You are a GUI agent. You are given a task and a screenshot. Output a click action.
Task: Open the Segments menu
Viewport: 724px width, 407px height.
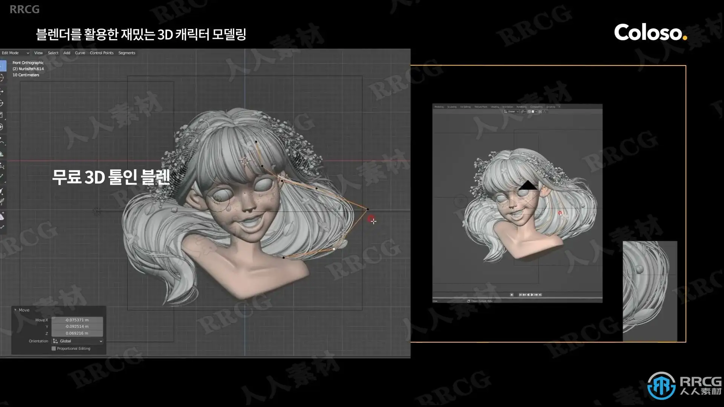127,53
